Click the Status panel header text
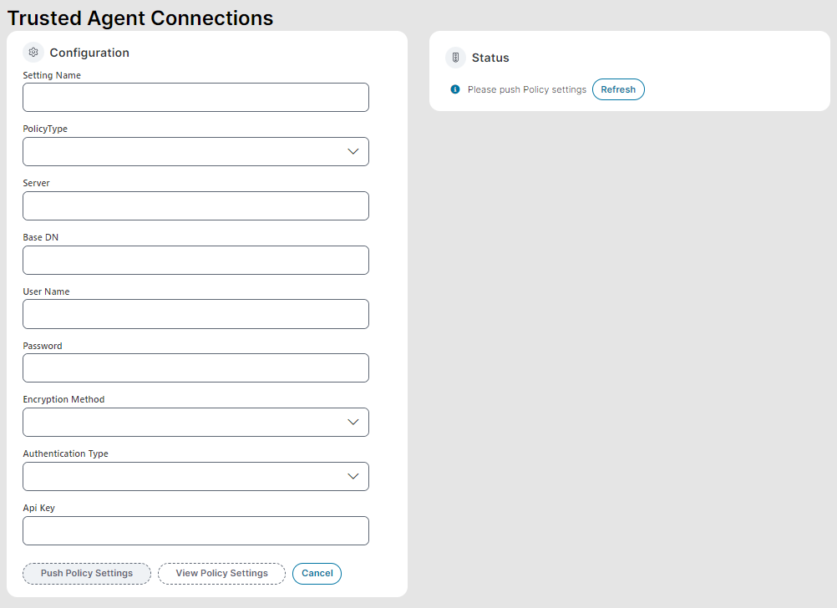837x608 pixels. click(490, 58)
